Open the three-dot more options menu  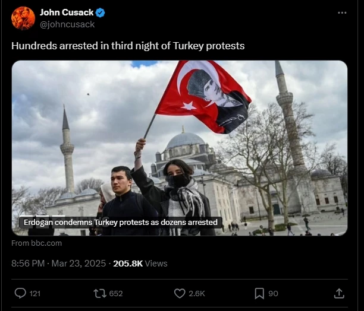click(x=342, y=12)
